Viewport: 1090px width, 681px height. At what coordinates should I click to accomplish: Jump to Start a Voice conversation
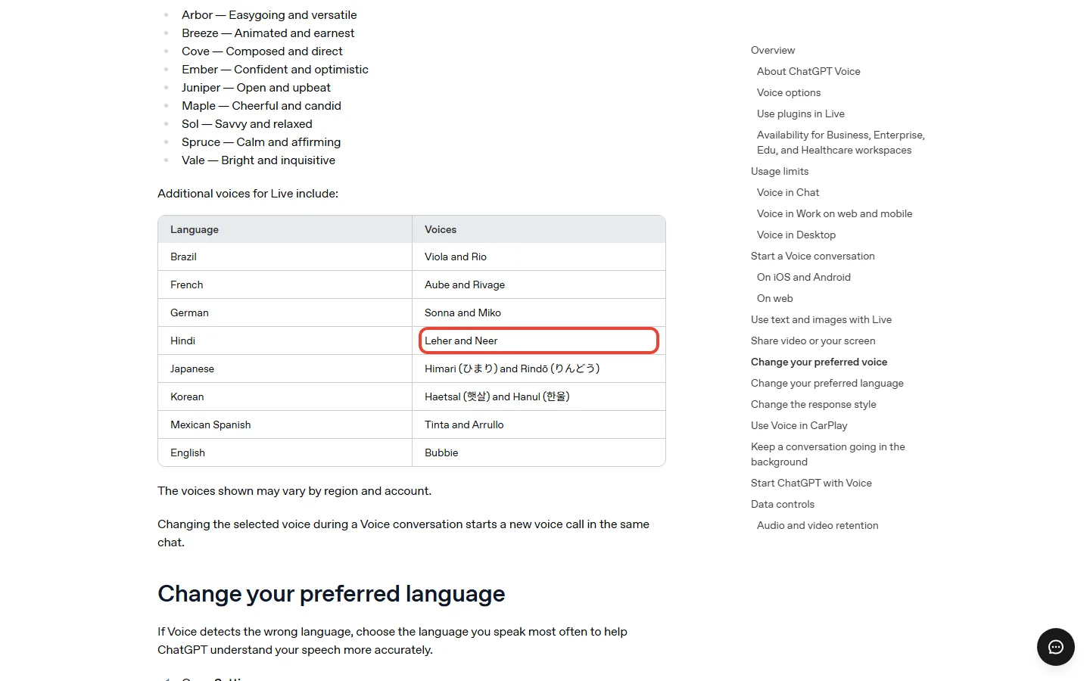point(813,256)
